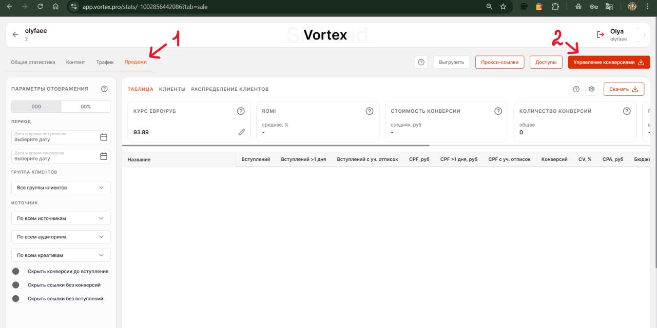Click help icon in Стоимость конверсии card

coord(498,111)
